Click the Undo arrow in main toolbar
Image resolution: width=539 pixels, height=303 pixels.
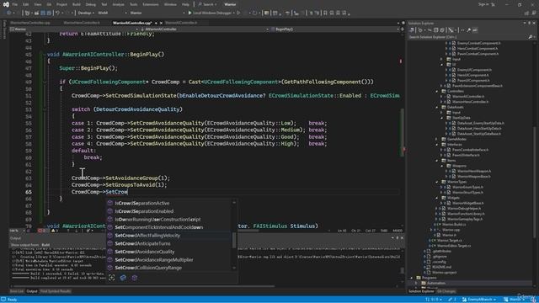58,13
